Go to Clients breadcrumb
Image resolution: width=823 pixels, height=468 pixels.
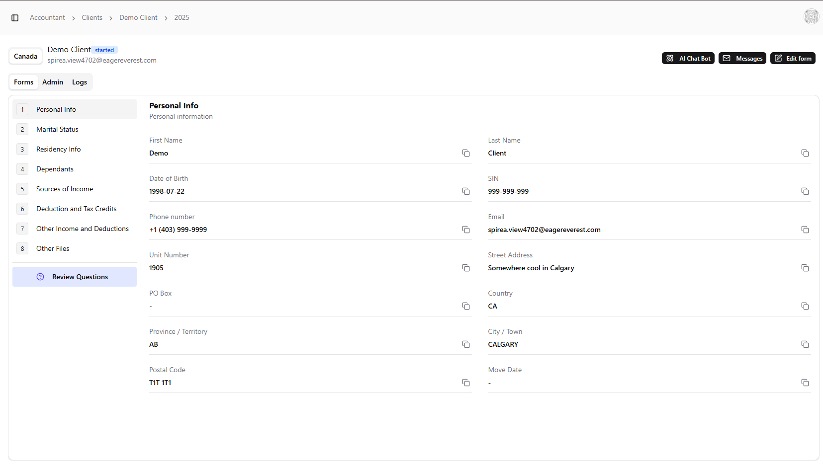coord(92,17)
